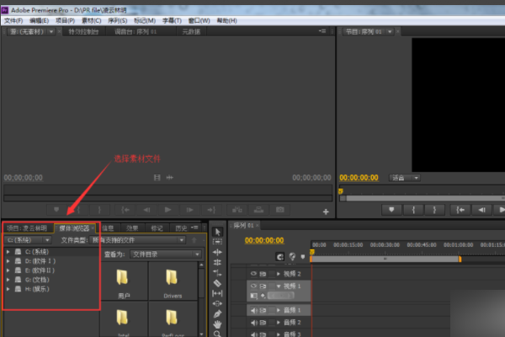
Task: Toggle track lock box on 视频 2
Action: click(272, 274)
